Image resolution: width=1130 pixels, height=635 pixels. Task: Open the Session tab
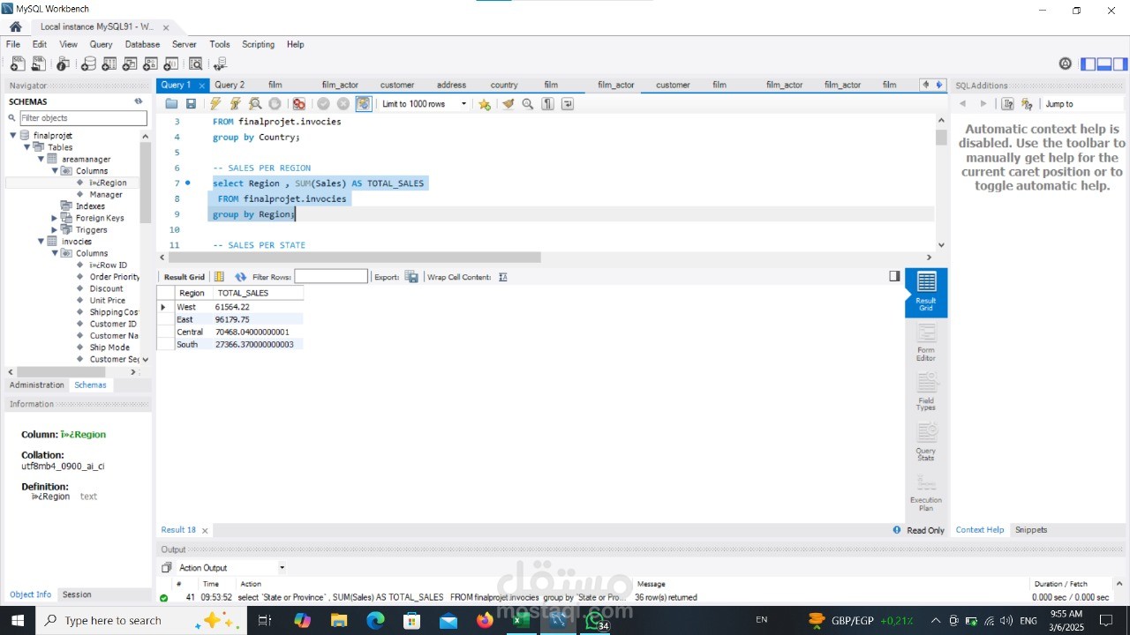click(x=77, y=594)
